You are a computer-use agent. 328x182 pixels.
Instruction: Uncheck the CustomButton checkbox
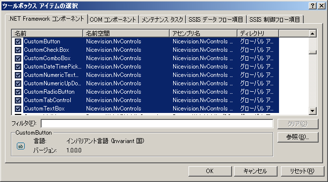tap(18, 42)
